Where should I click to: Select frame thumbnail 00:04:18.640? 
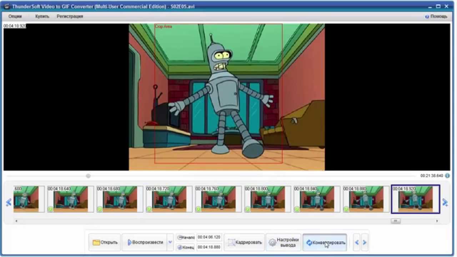[70, 199]
